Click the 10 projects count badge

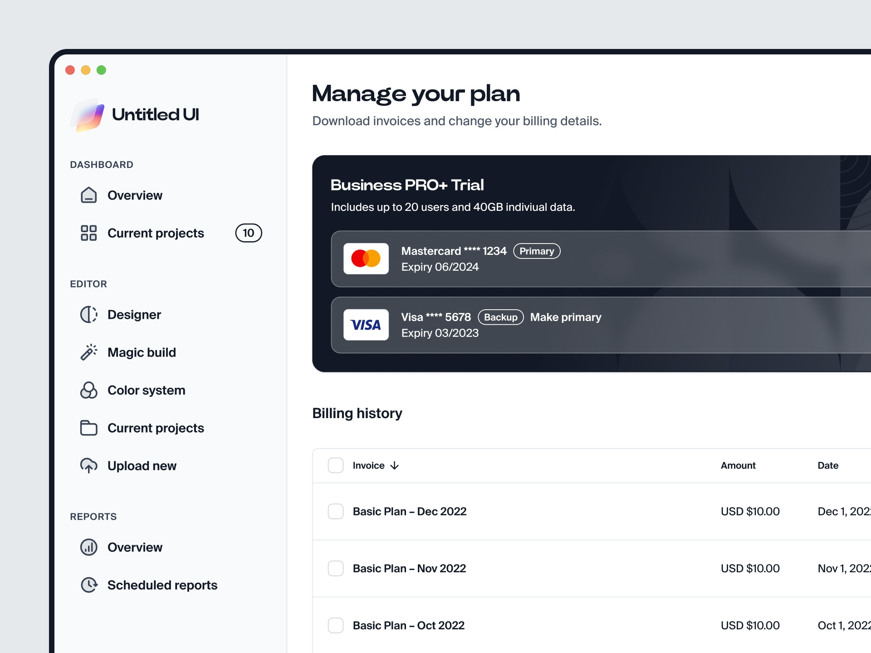pos(249,233)
